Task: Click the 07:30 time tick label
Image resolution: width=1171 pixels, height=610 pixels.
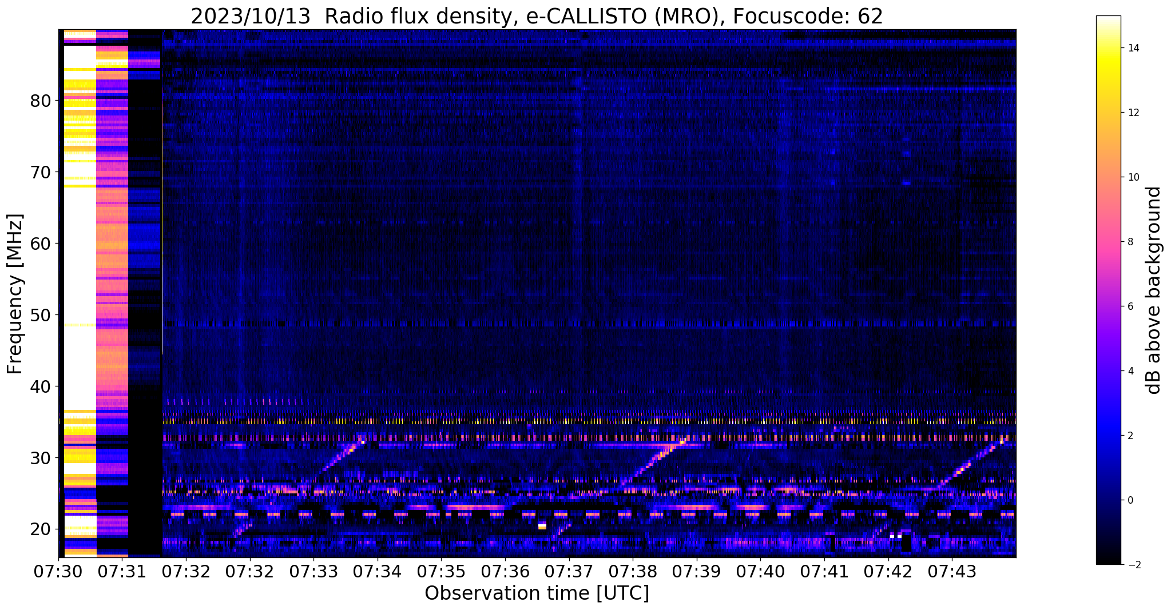Action: click(58, 571)
